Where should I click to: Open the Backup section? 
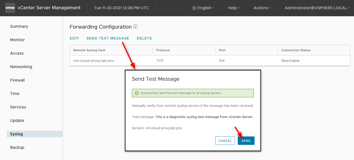pos(17,147)
